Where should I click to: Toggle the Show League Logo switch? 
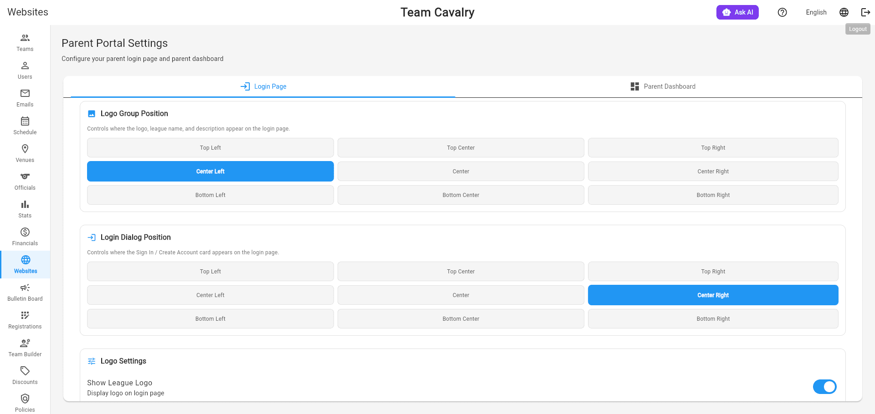(x=825, y=387)
